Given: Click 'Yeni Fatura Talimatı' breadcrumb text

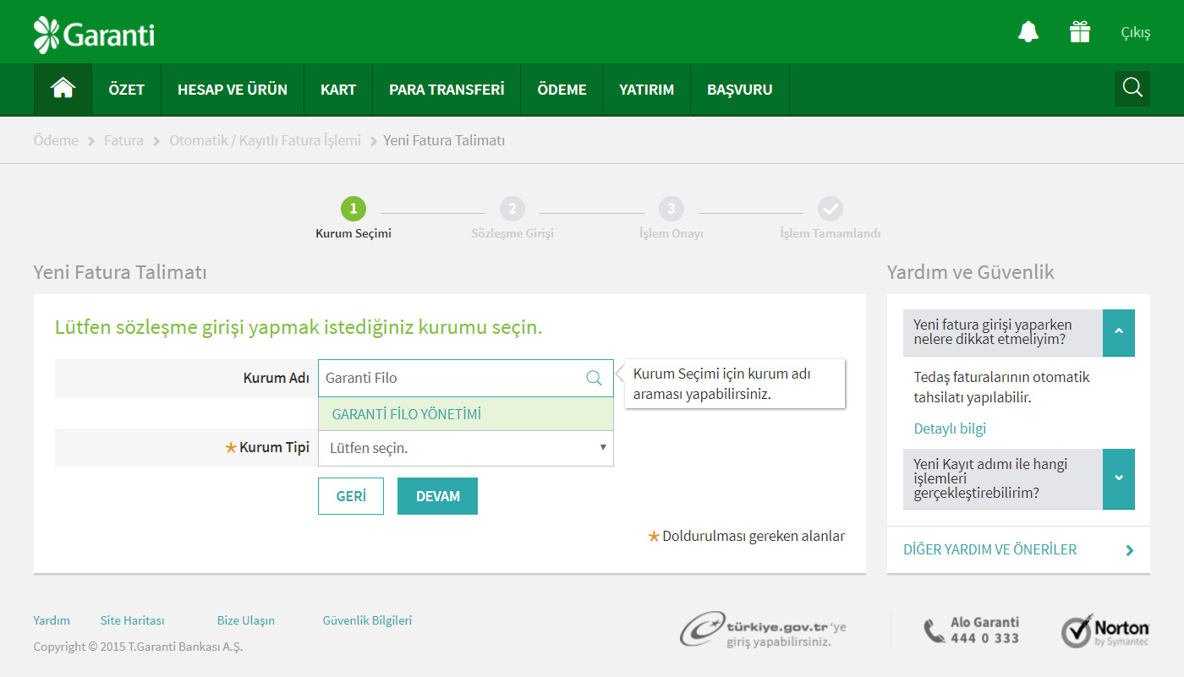Looking at the screenshot, I should [444, 140].
